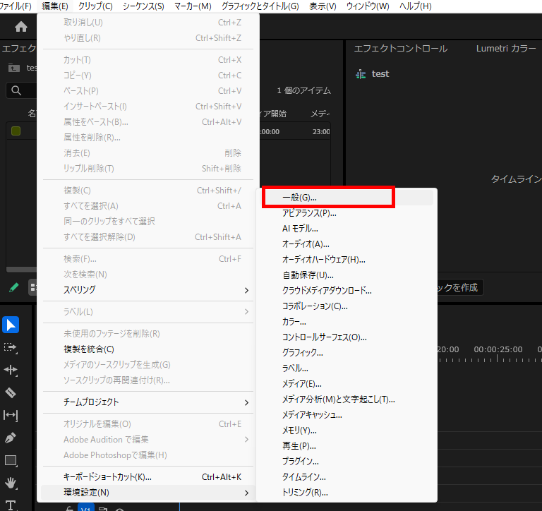542x511 pixels.
Task: Click the test sequence name in Effect Controls
Action: (x=380, y=74)
